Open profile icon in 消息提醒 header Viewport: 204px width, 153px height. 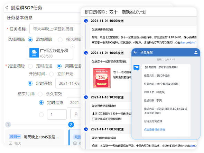pyautogui.click(x=196, y=52)
